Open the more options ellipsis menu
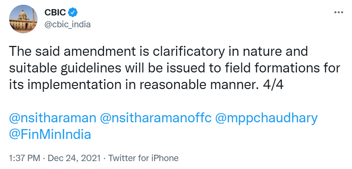The width and height of the screenshot is (352, 169). [339, 12]
